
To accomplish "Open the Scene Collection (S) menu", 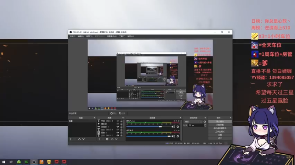I will (x=112, y=36).
